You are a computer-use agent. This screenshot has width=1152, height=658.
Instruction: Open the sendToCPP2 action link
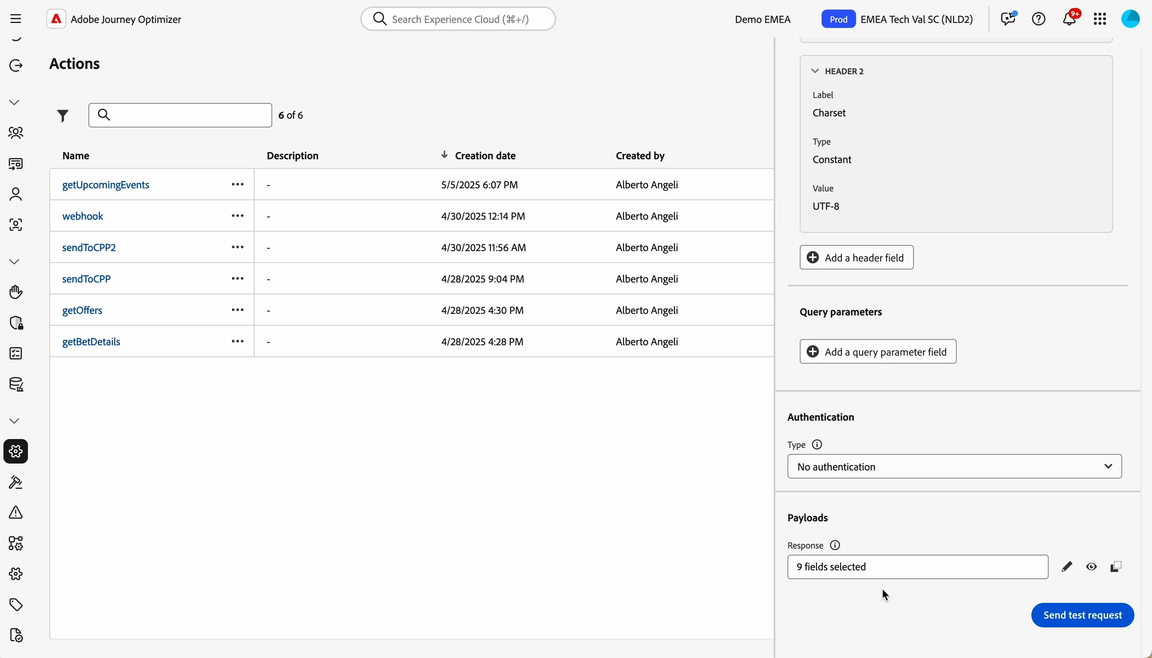click(x=89, y=248)
